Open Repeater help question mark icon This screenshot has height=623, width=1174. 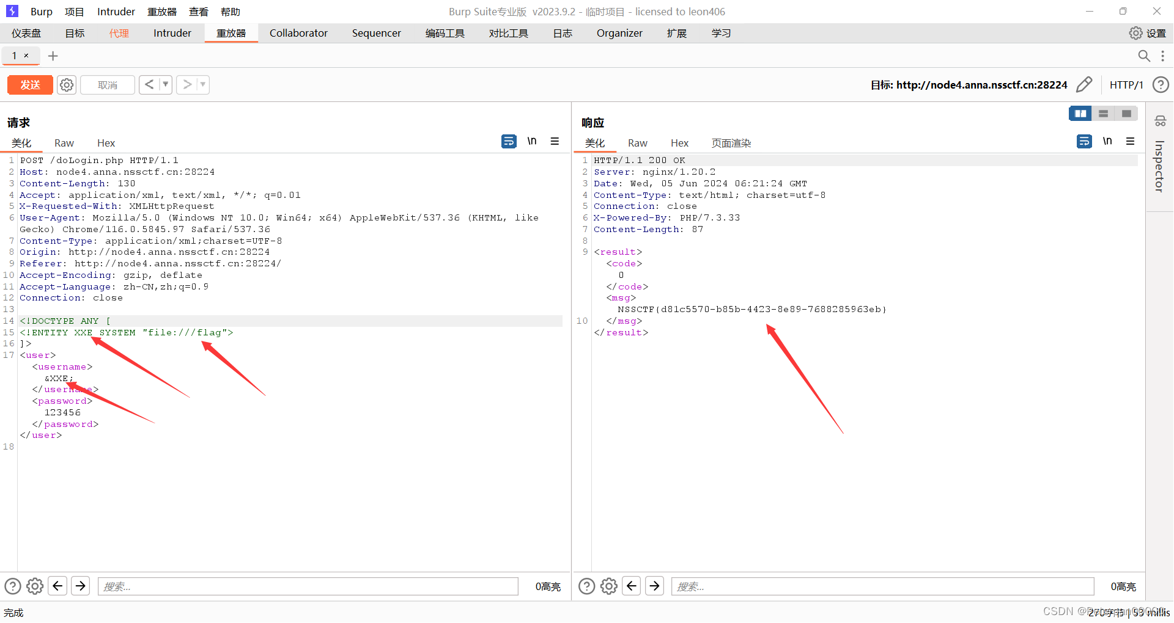[x=1161, y=84]
